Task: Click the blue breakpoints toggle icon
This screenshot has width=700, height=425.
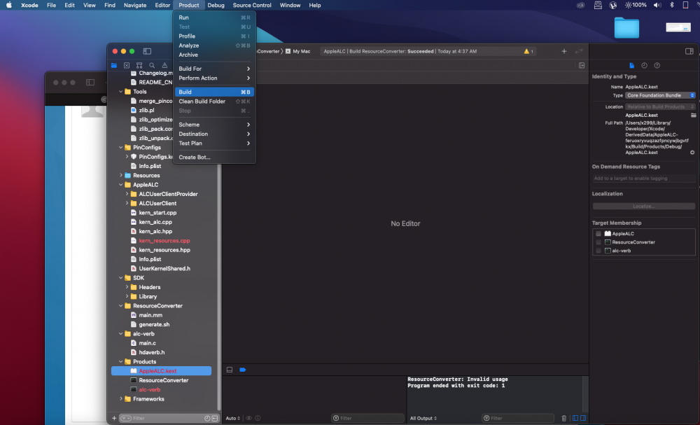Action: [x=243, y=370]
